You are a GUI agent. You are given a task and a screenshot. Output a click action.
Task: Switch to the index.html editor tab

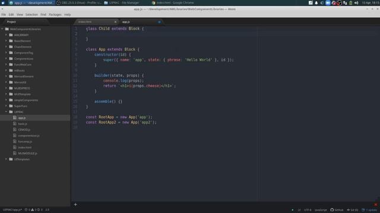click(x=96, y=22)
